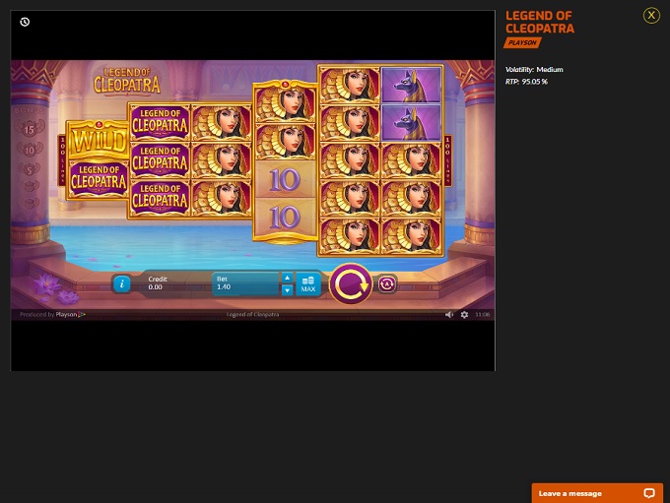
Task: Click the Playson provider badge
Action: tap(522, 42)
